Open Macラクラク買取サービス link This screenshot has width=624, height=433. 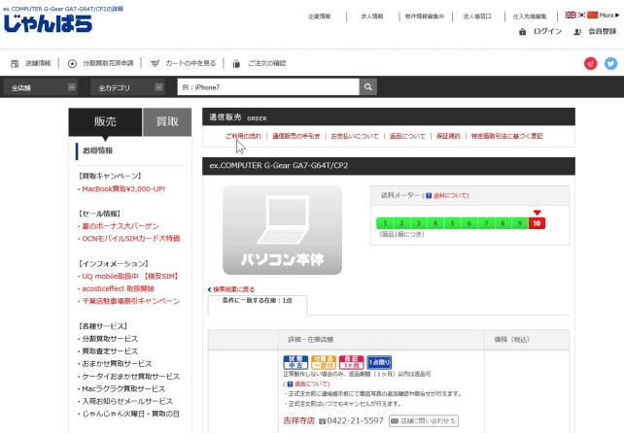pyautogui.click(x=123, y=388)
